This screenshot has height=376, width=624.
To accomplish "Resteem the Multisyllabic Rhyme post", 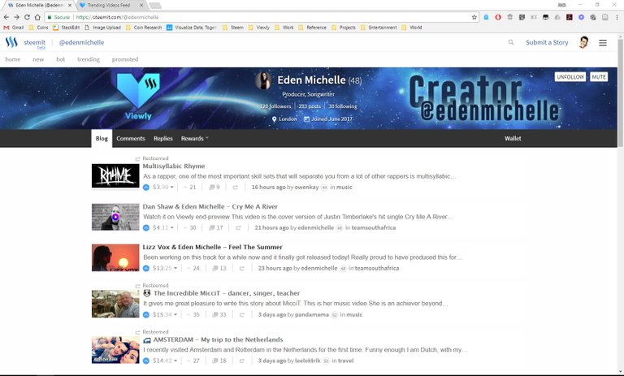I will coord(235,187).
